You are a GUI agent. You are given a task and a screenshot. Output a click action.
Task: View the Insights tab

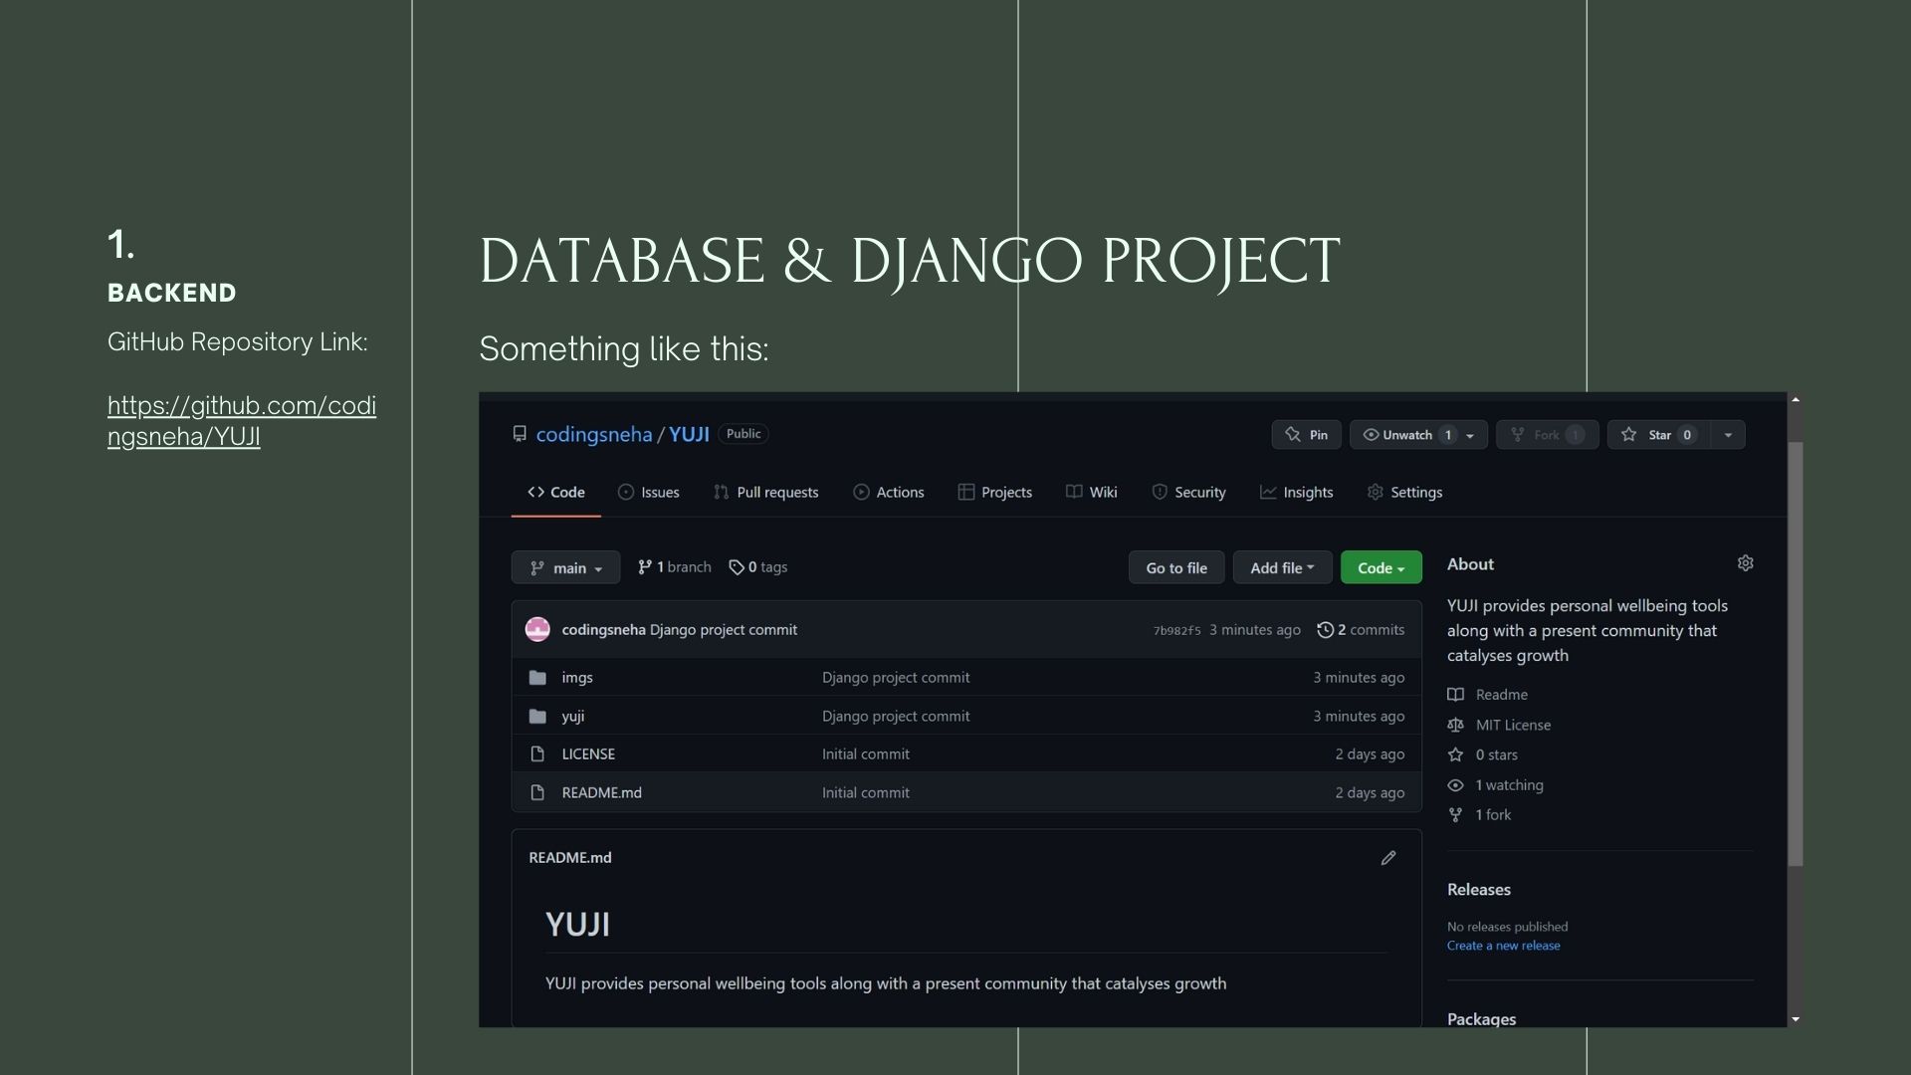click(x=1297, y=492)
